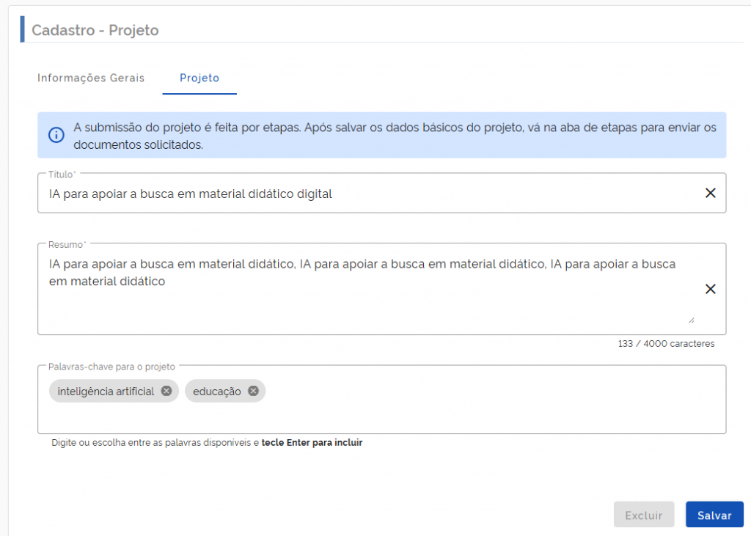Click the blue submission info banner text
The height and width of the screenshot is (536, 751).
click(395, 136)
